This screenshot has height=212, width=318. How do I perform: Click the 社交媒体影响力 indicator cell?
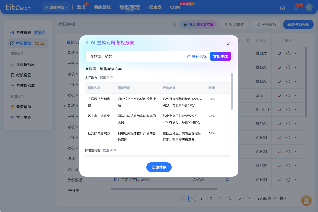point(100,136)
